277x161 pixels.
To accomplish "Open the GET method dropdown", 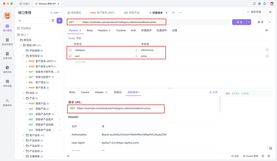I will point(73,22).
